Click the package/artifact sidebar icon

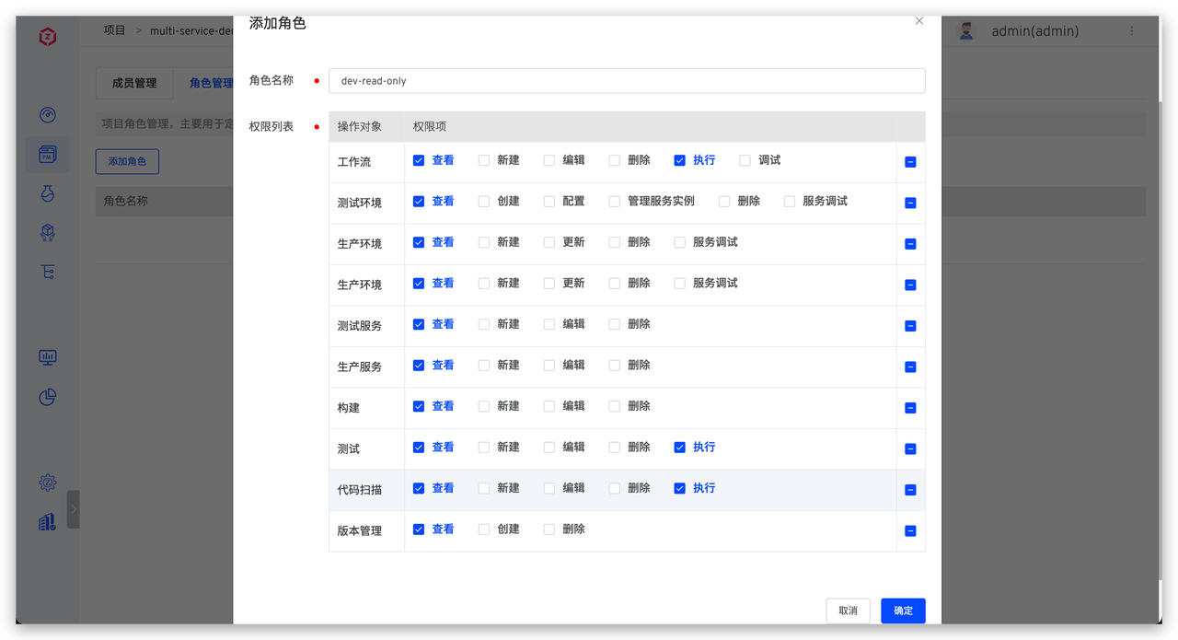pyautogui.click(x=47, y=232)
